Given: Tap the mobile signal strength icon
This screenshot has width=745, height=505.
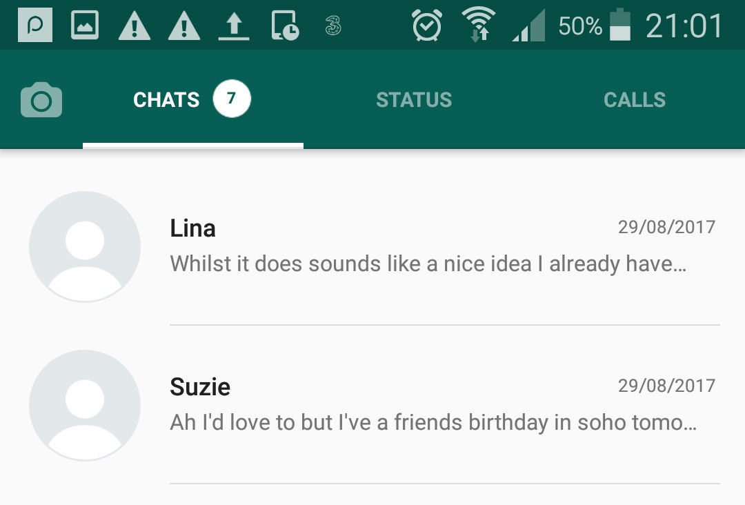Looking at the screenshot, I should pos(528,26).
